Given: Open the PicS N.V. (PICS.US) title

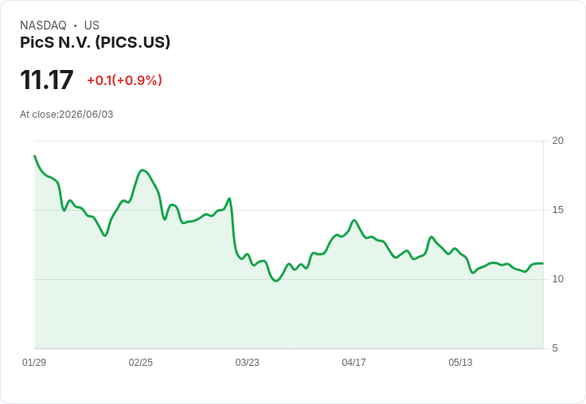Looking at the screenshot, I should [x=95, y=42].
